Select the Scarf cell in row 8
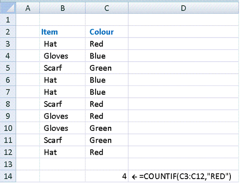The width and height of the screenshot is (244, 187). tap(62, 104)
